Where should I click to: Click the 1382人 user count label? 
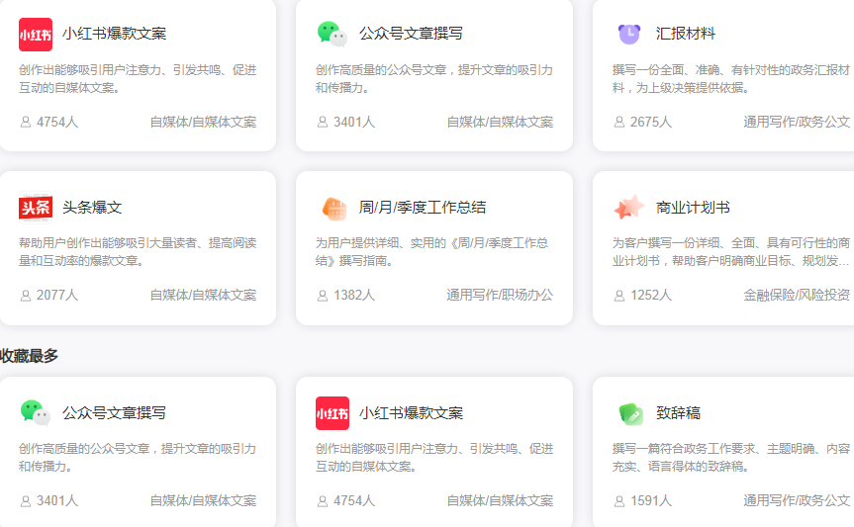tap(353, 295)
